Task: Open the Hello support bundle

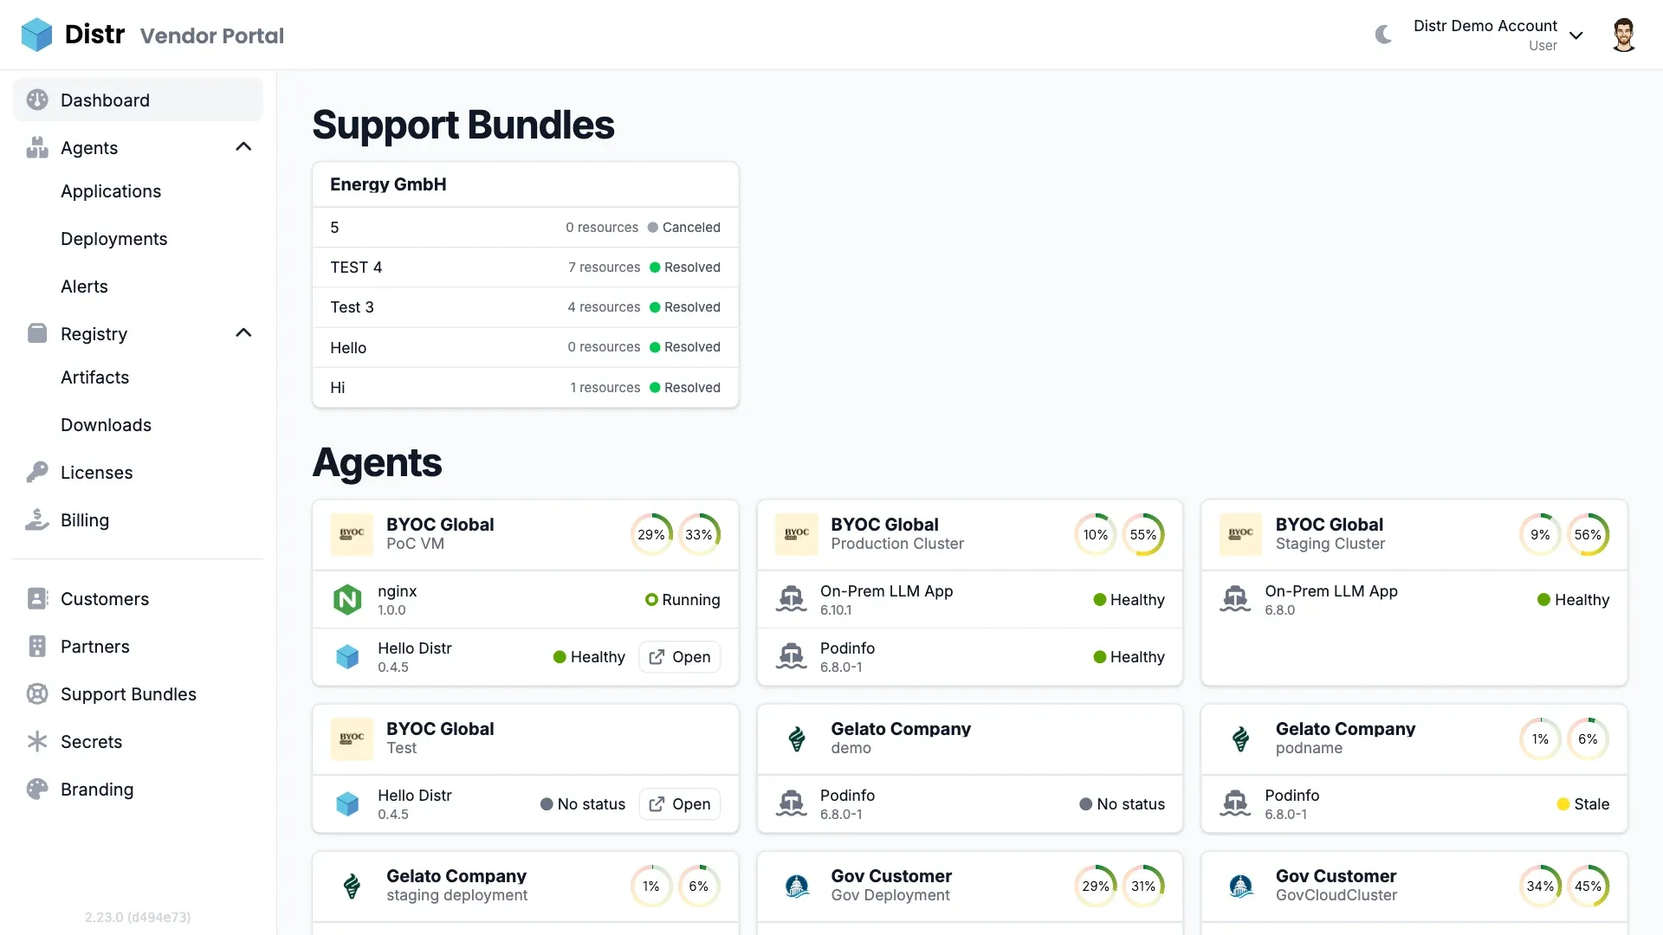Action: (x=525, y=347)
